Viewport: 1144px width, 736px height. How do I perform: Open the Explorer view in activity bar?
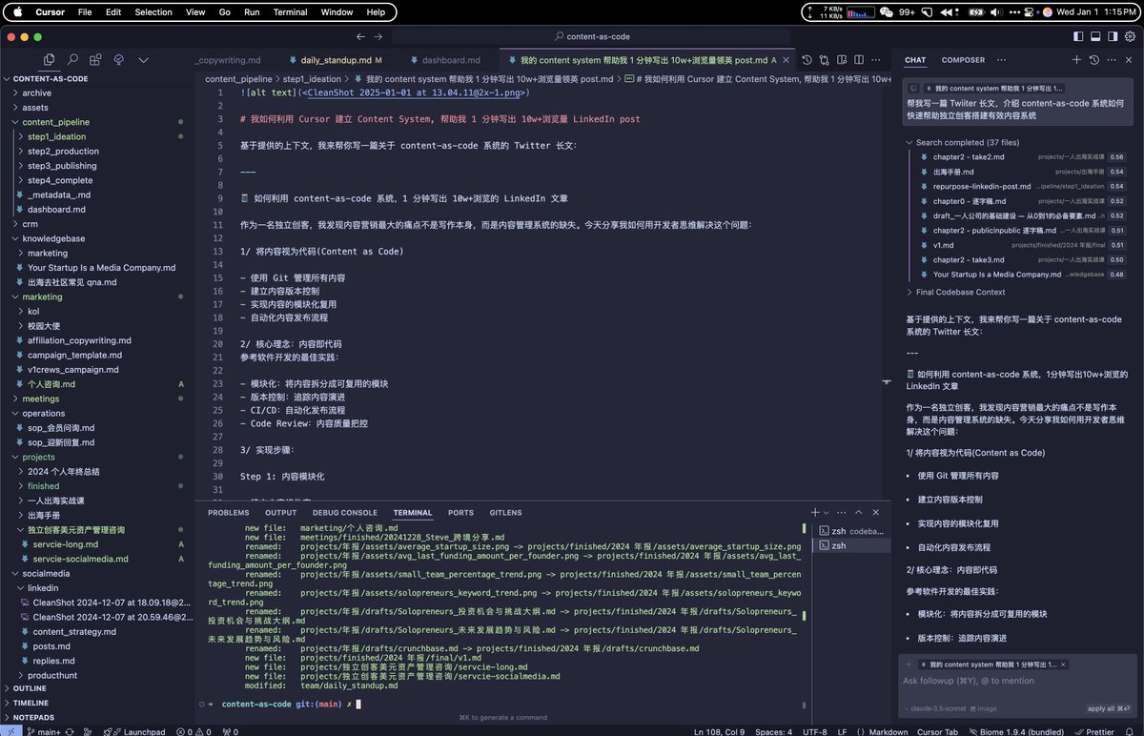(49, 59)
